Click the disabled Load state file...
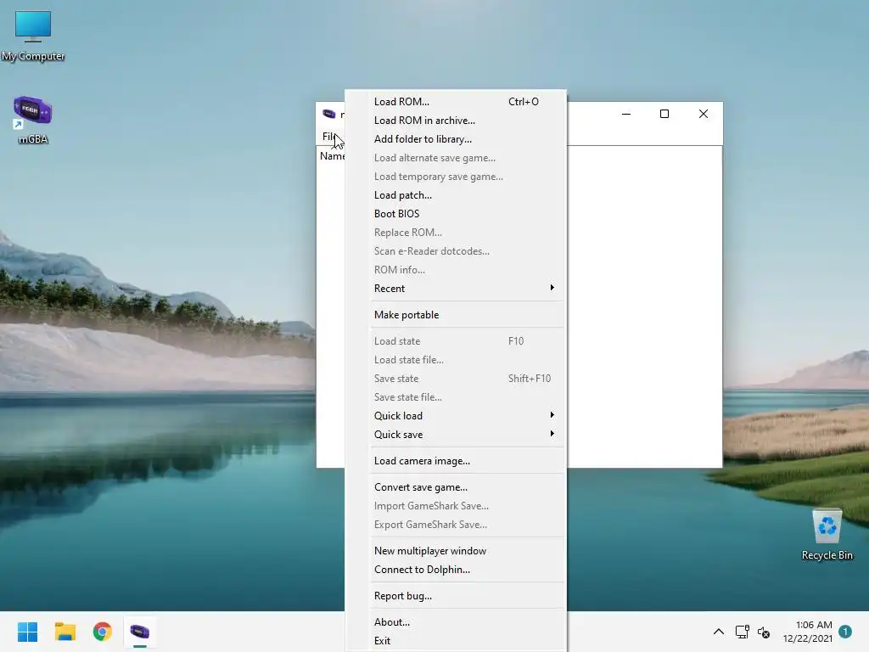 click(456, 360)
